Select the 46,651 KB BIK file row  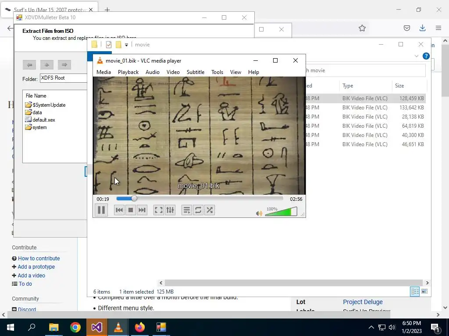tap(365, 144)
